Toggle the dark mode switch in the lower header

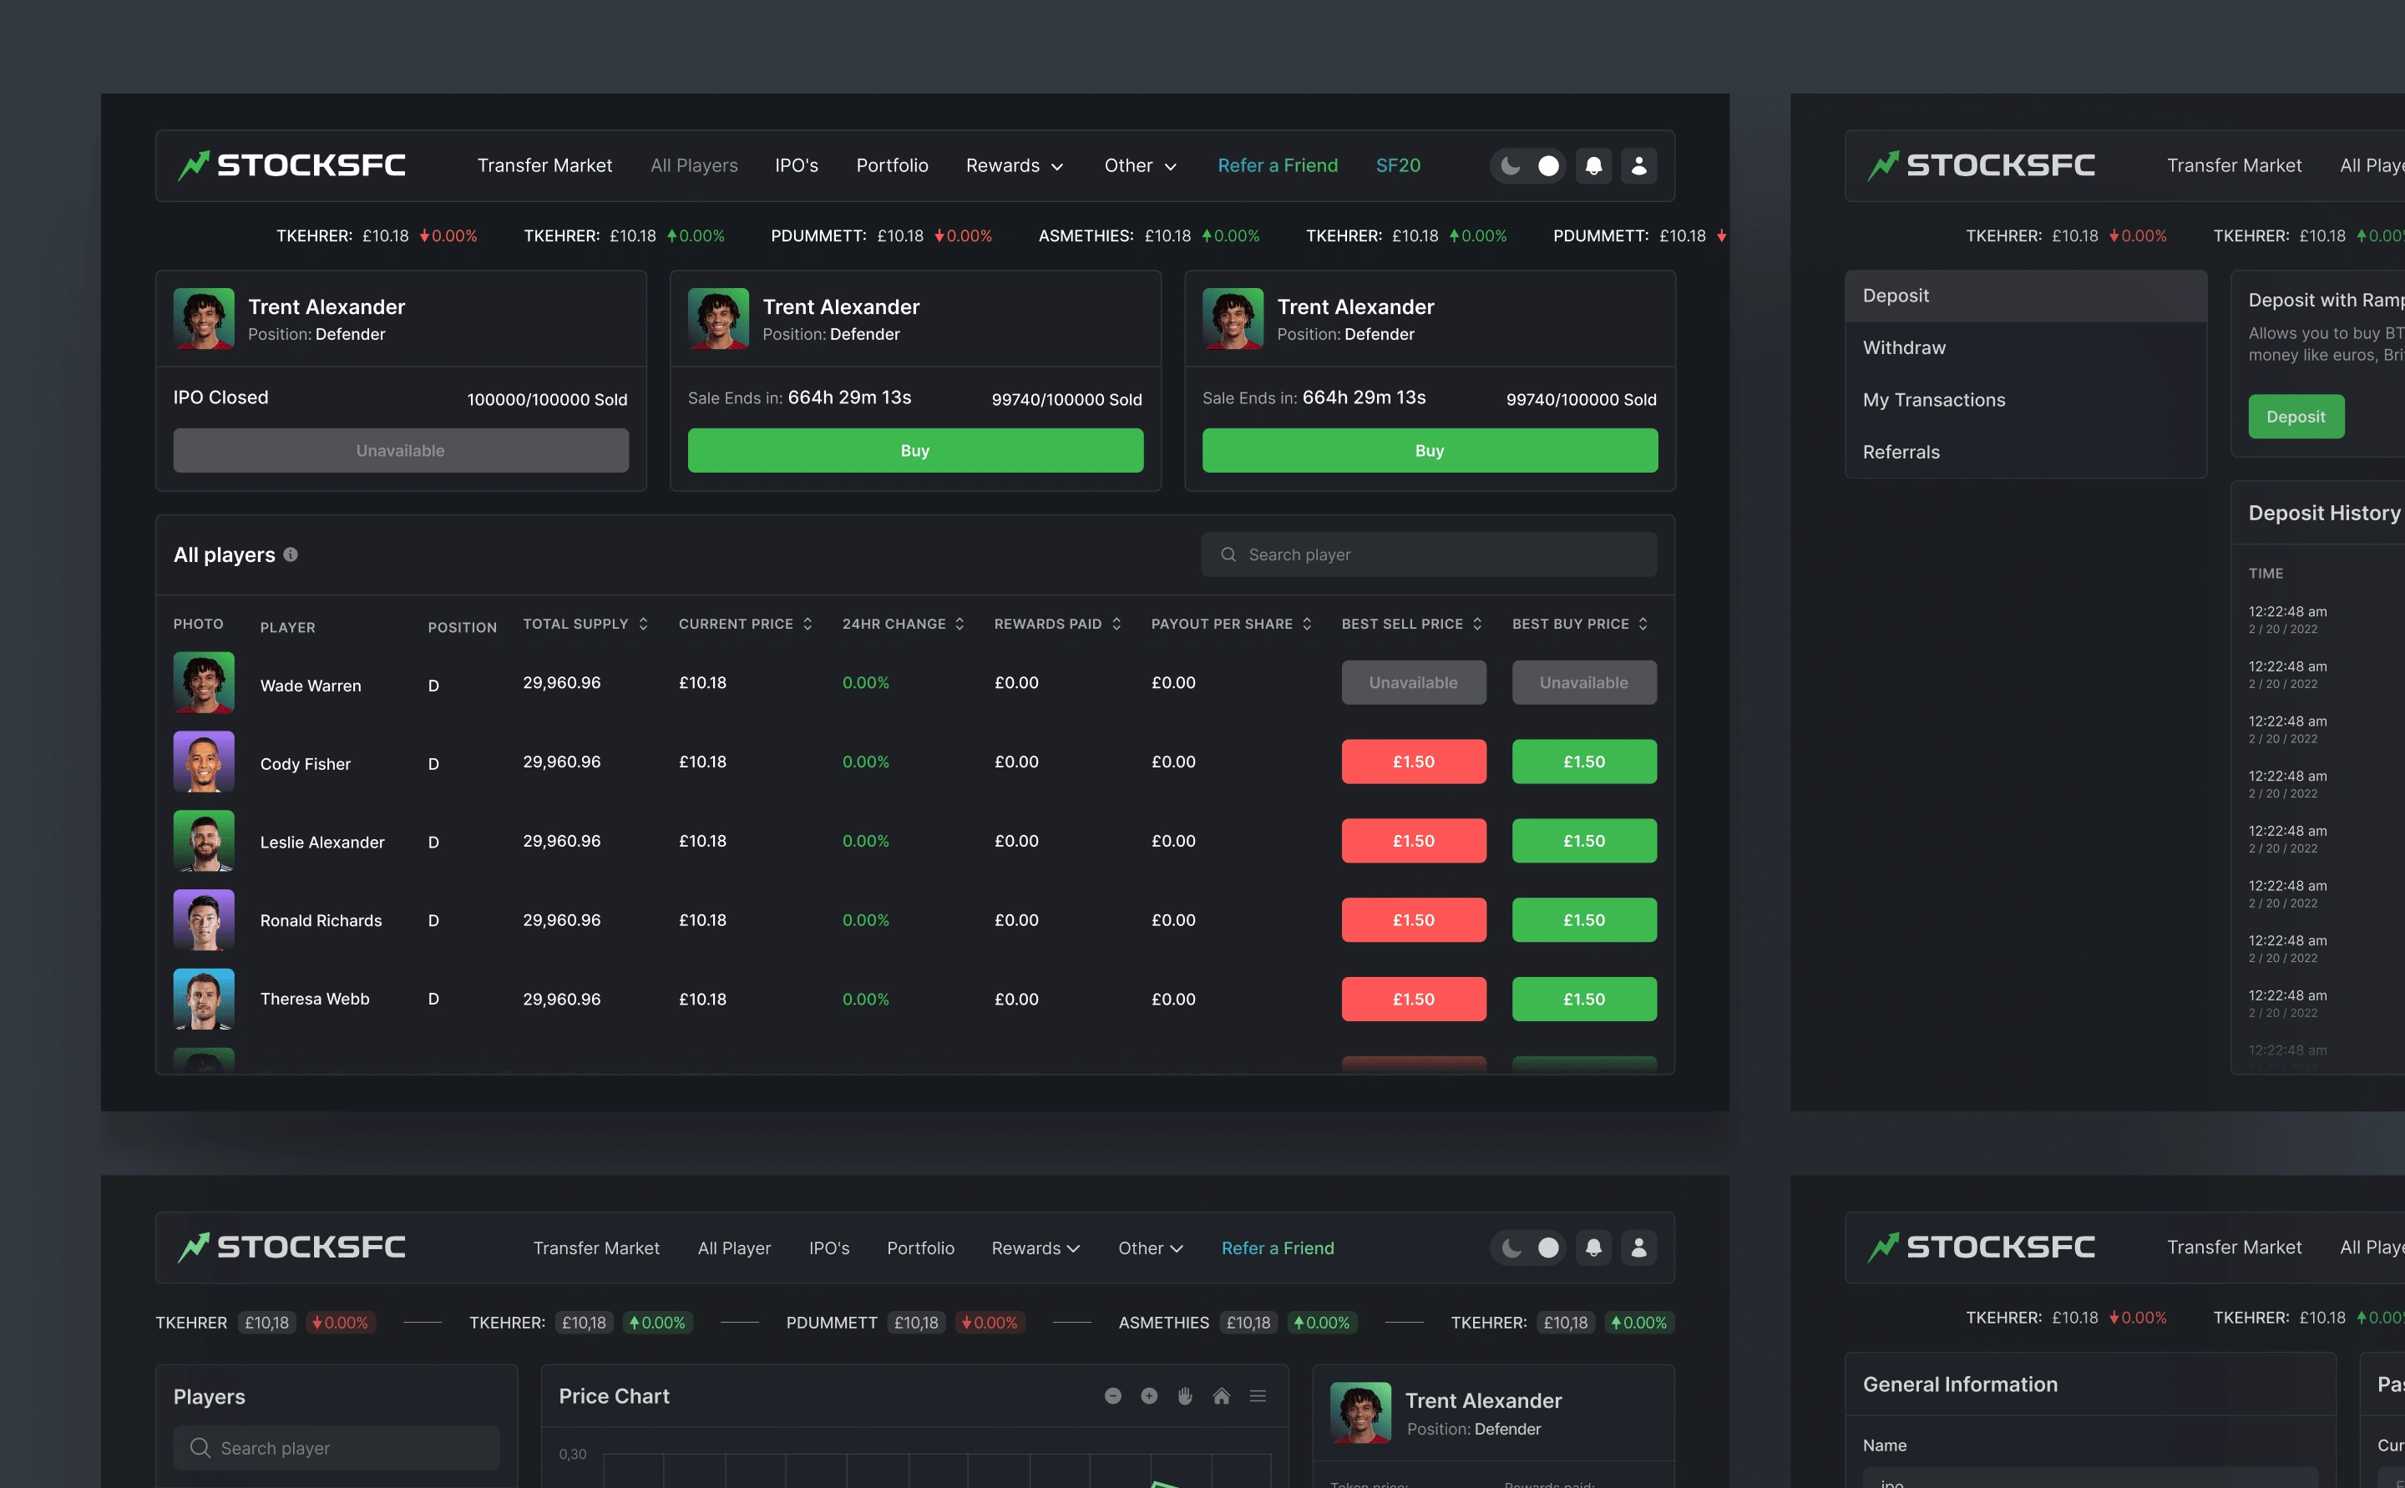(x=1527, y=1248)
